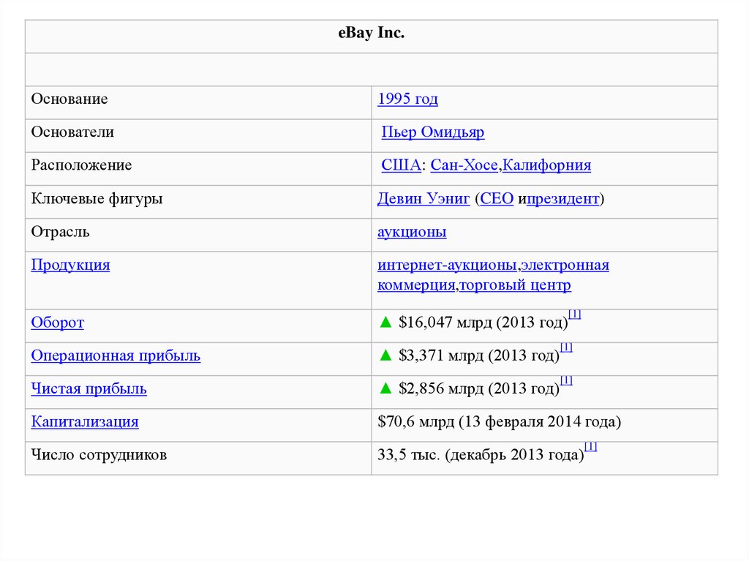Click footnote [1] next to Оборот value
This screenshot has height=561, width=749.
click(575, 315)
